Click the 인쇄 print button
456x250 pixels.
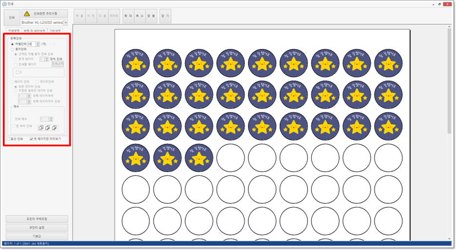click(x=12, y=18)
